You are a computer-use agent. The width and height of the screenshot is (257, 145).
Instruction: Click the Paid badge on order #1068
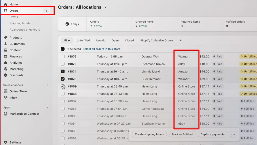tap(218, 94)
